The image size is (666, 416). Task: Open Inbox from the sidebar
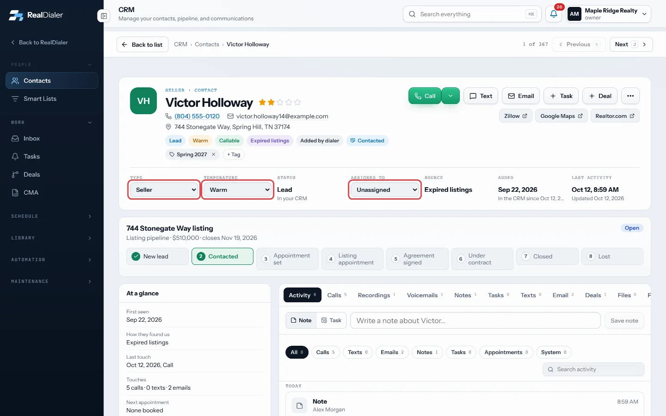click(52, 138)
